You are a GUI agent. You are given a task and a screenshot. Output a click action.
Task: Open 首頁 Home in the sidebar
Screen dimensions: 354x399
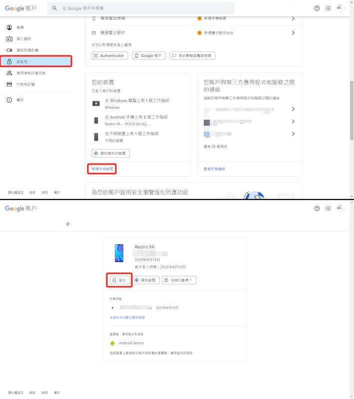(20, 27)
